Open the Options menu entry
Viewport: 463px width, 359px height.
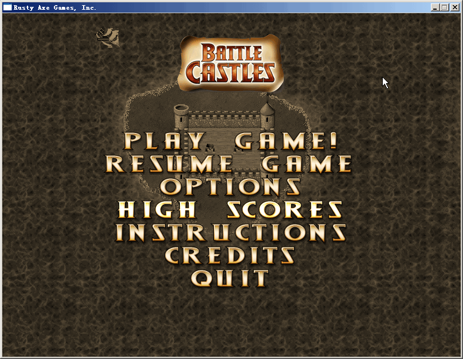230,187
